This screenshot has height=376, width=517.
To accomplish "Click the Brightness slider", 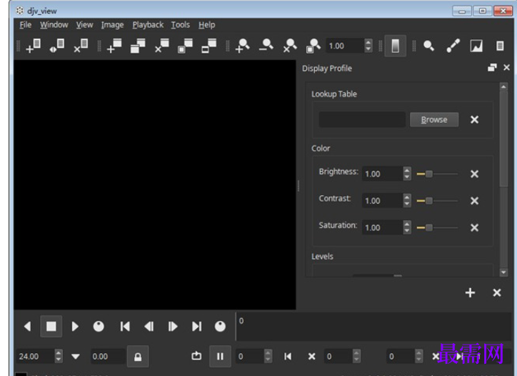I will coord(437,174).
